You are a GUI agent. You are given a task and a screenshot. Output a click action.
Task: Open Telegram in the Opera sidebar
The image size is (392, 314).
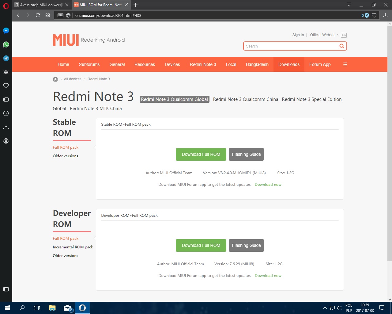6,58
